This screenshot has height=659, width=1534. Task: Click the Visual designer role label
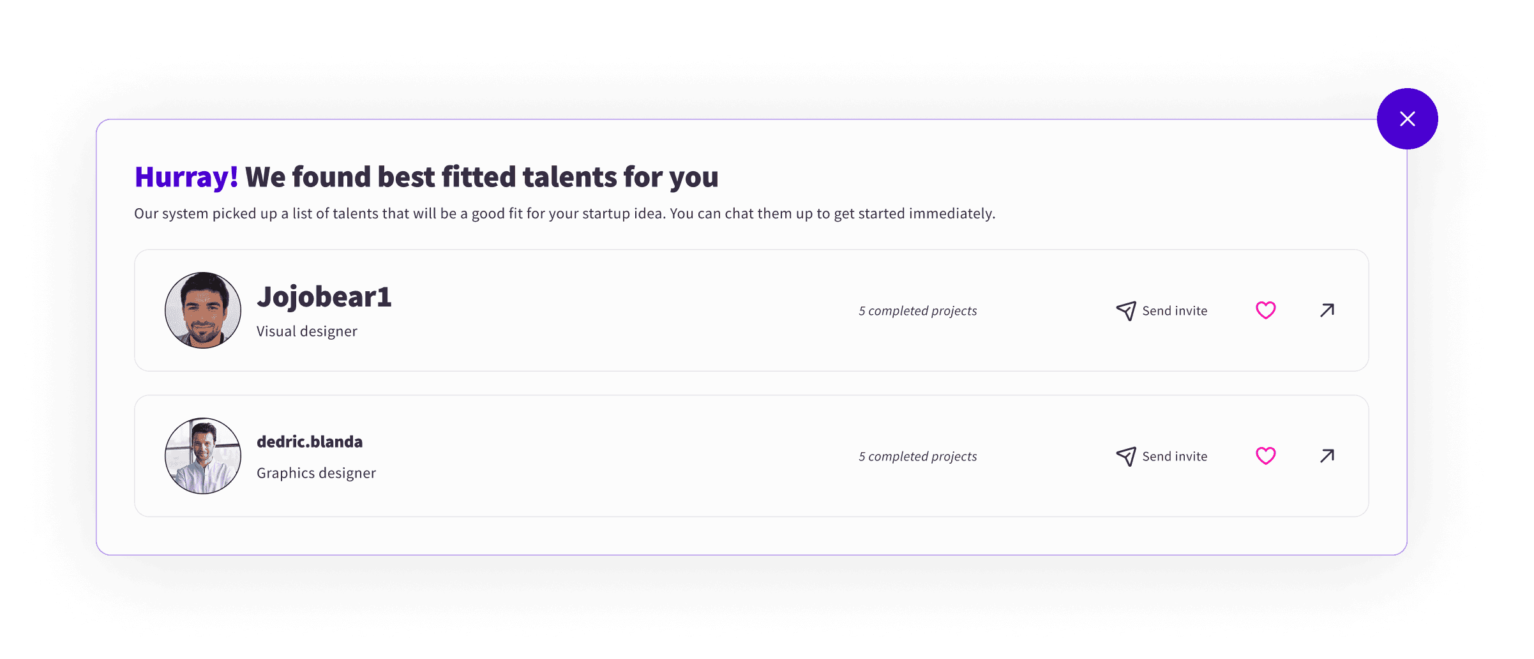(307, 331)
